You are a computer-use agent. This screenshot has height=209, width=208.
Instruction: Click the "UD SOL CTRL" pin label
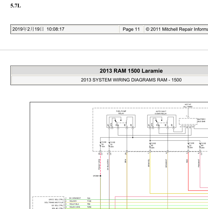[x=57, y=206]
